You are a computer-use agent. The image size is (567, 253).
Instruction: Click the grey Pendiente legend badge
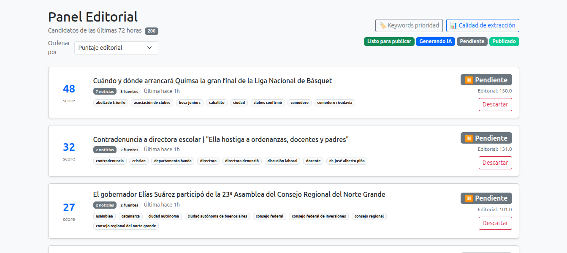tap(472, 41)
